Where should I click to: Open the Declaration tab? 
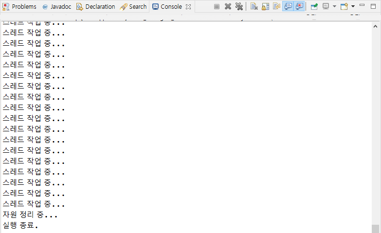96,6
